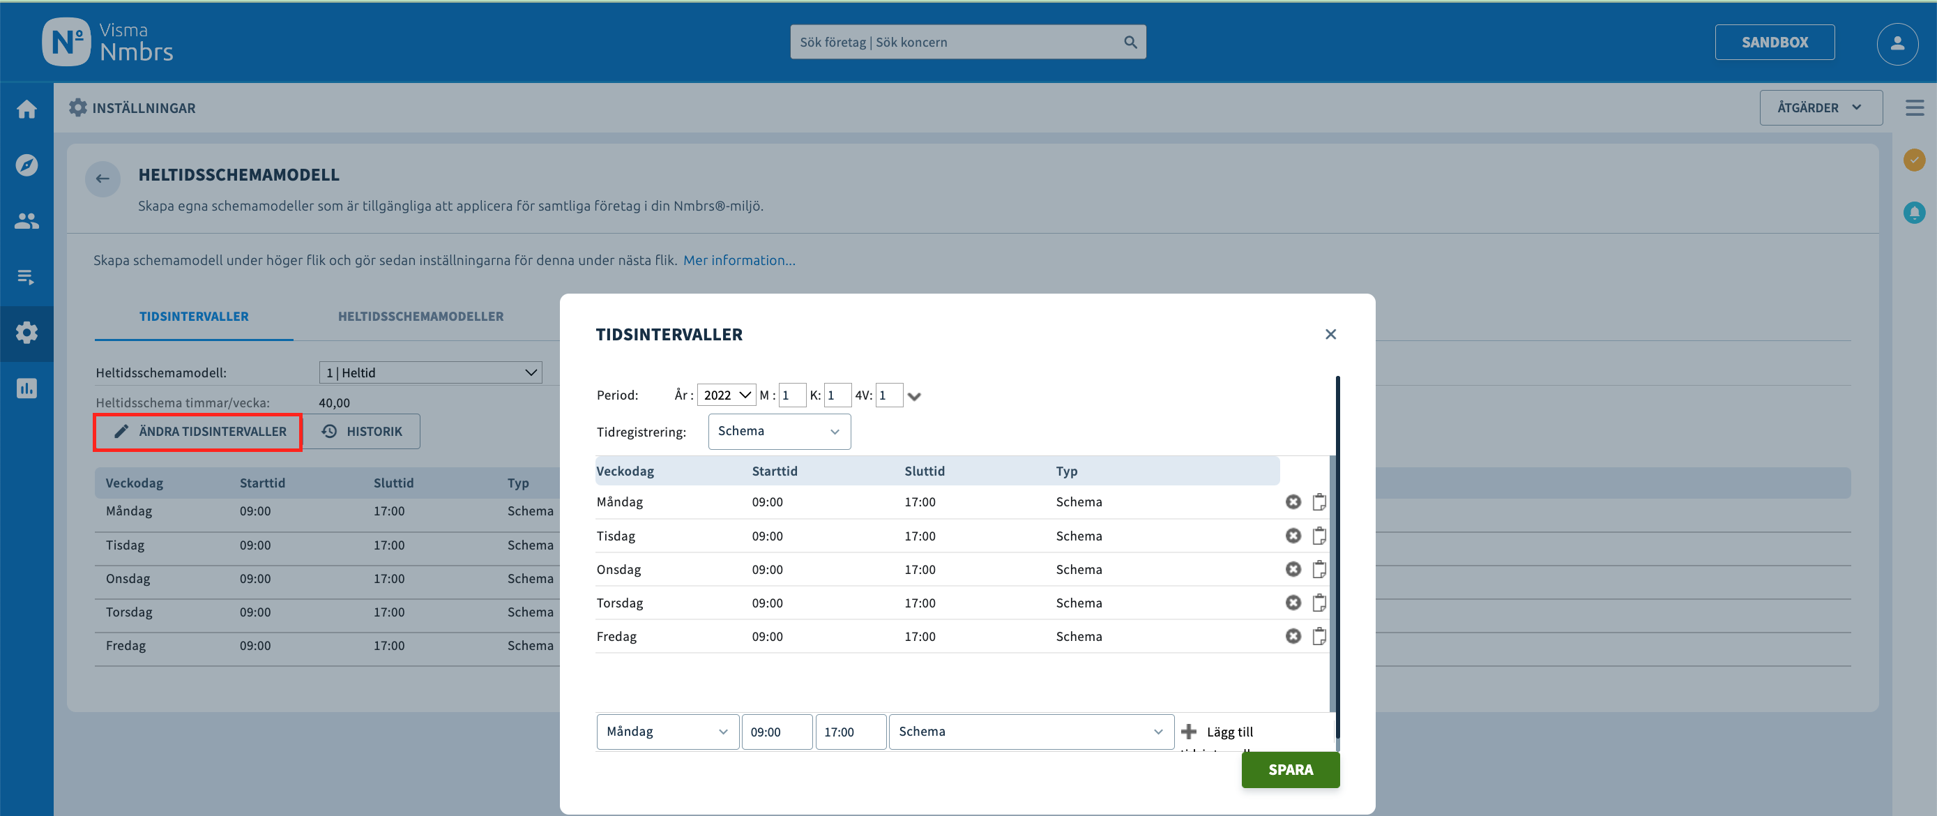Image resolution: width=1937 pixels, height=816 pixels.
Task: Click Sluttid column header in dialog
Action: coord(924,471)
